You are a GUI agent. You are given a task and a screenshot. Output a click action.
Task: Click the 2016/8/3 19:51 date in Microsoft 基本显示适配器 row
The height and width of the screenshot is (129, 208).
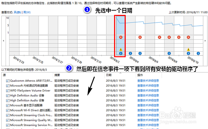pyautogui.click(x=116, y=106)
